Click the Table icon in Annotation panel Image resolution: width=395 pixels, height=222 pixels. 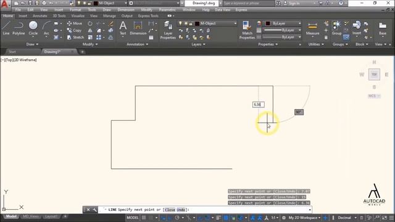pyautogui.click(x=151, y=38)
